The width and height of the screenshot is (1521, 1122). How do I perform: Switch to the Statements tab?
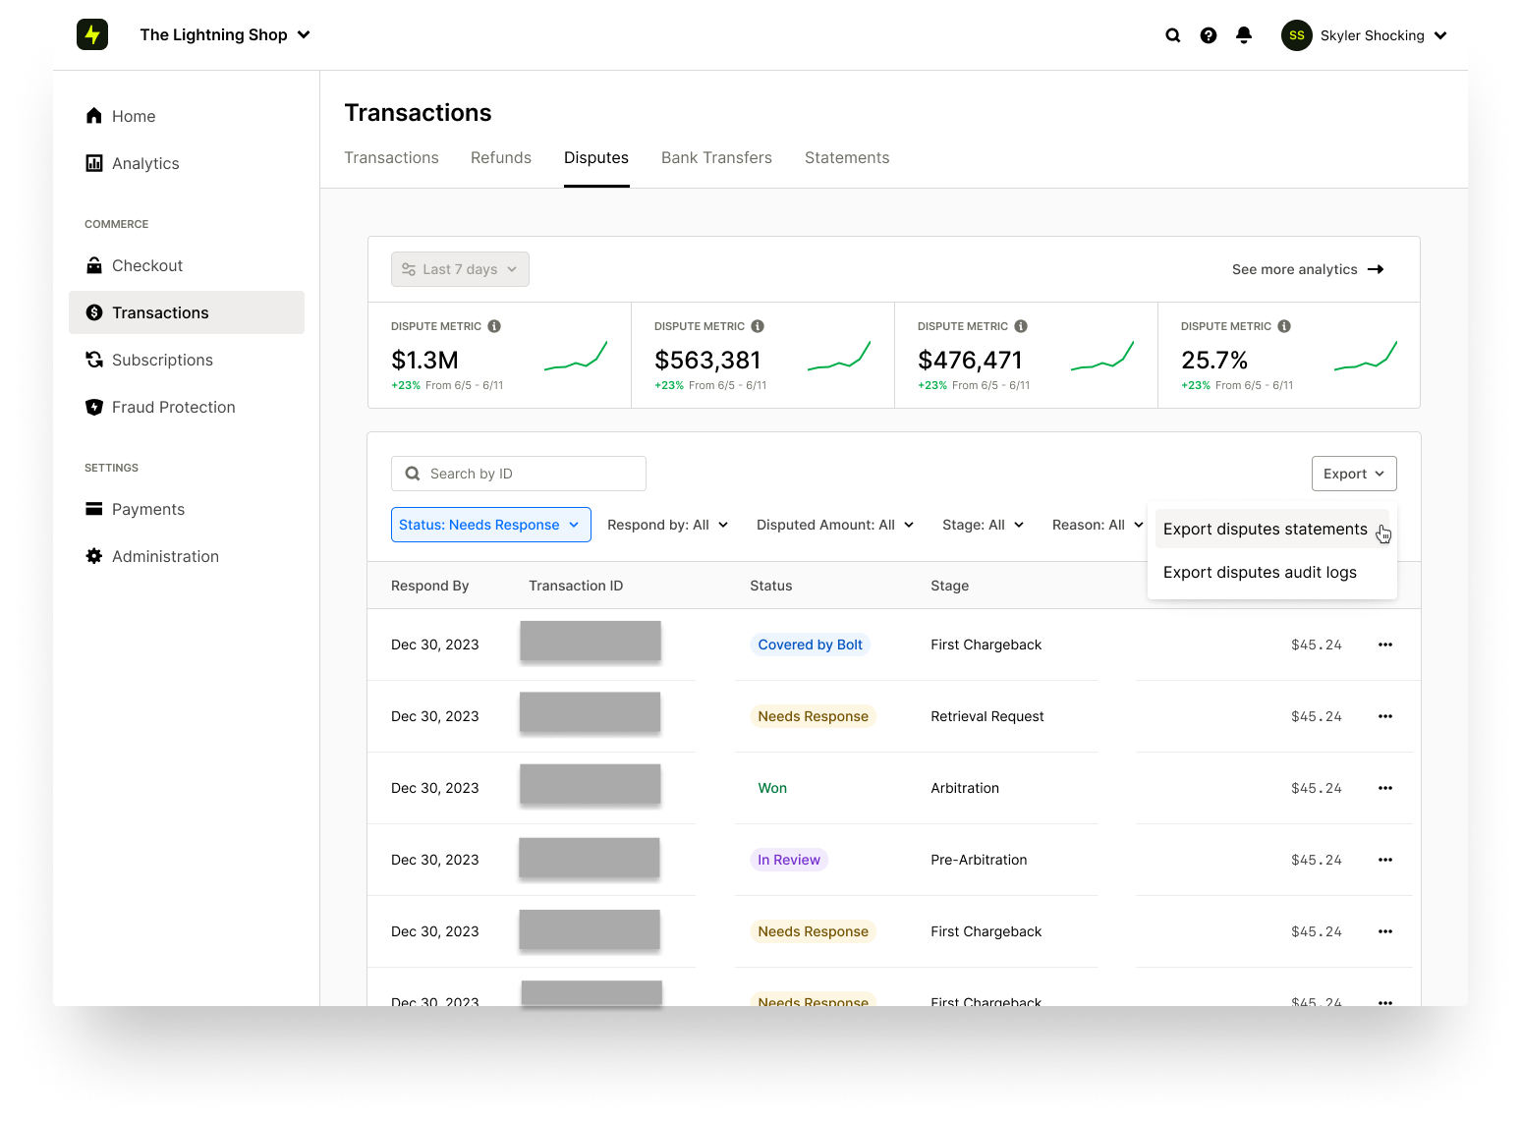(847, 157)
